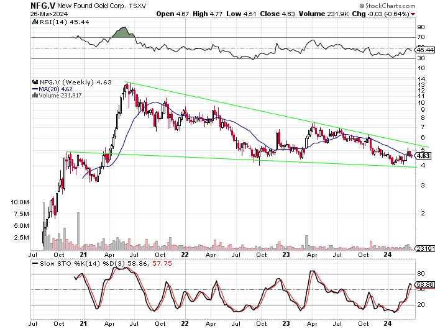Select the New Found Gold Corp. company name
Screen dimensions: 435x329
coord(91,6)
